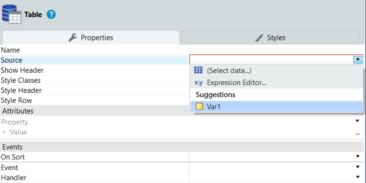The height and width of the screenshot is (183, 366).
Task: Choose (Select data...) from the list
Action: click(x=228, y=71)
